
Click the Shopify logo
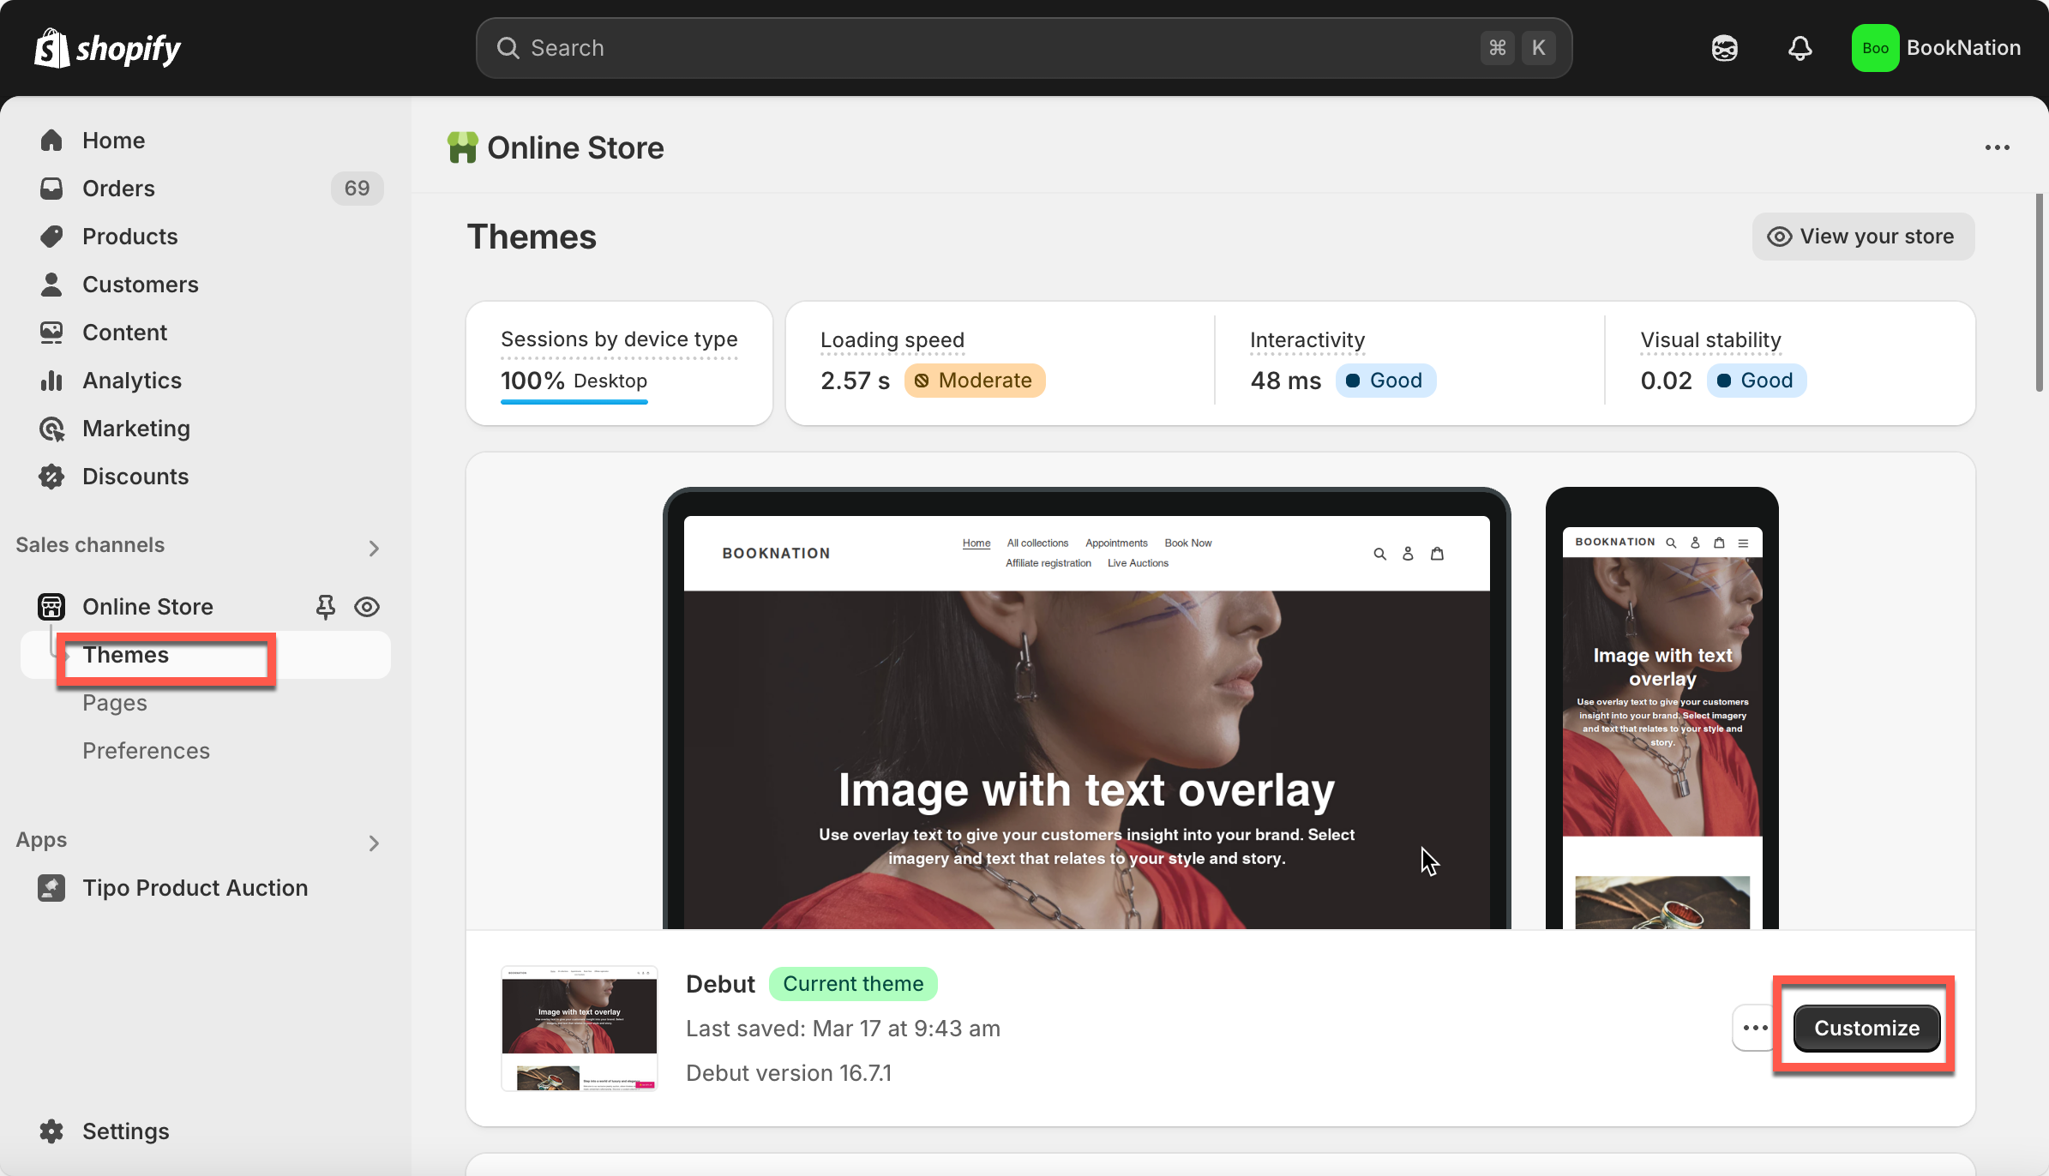click(107, 48)
